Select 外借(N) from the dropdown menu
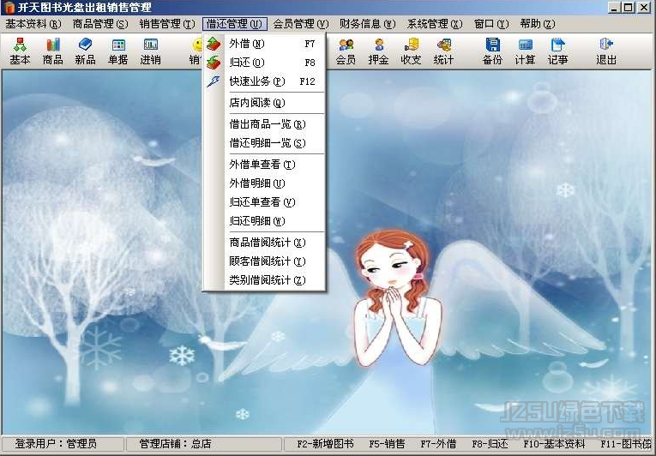 coord(264,44)
